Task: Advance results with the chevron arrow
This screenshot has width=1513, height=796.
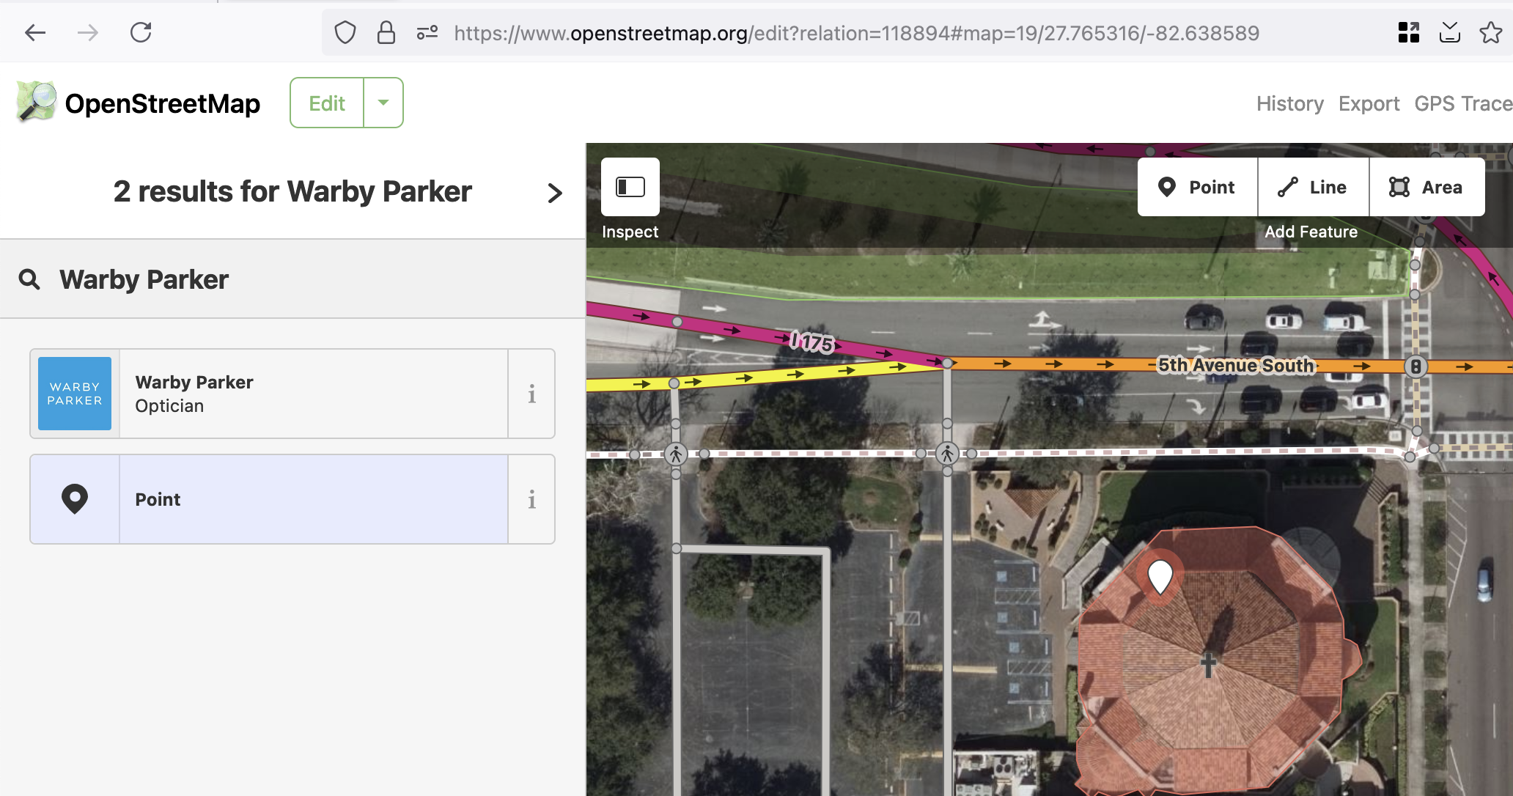Action: coord(555,193)
